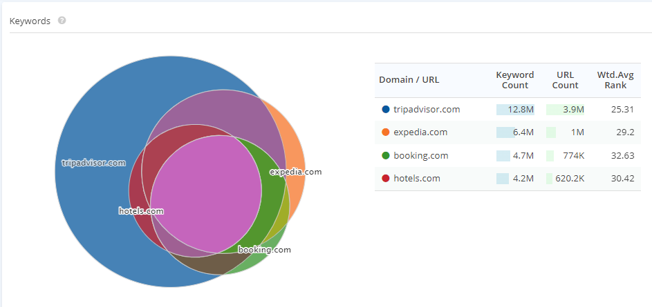Select booking.com in the domain table
Screen dimensions: 652x307
click(x=421, y=156)
